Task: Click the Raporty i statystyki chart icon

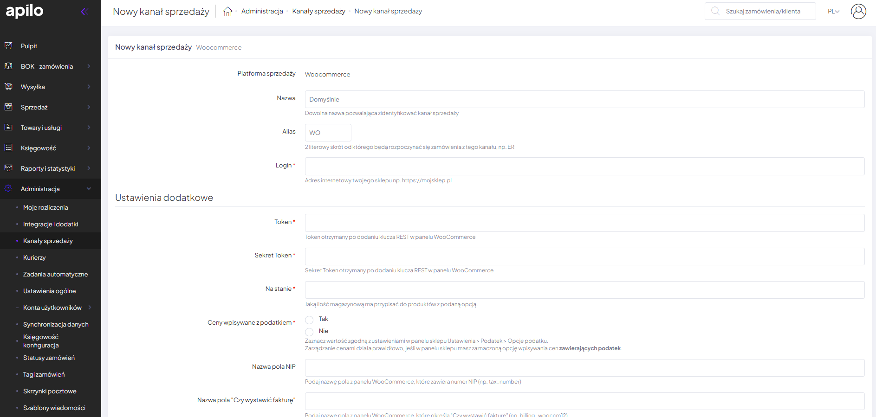Action: (8, 168)
